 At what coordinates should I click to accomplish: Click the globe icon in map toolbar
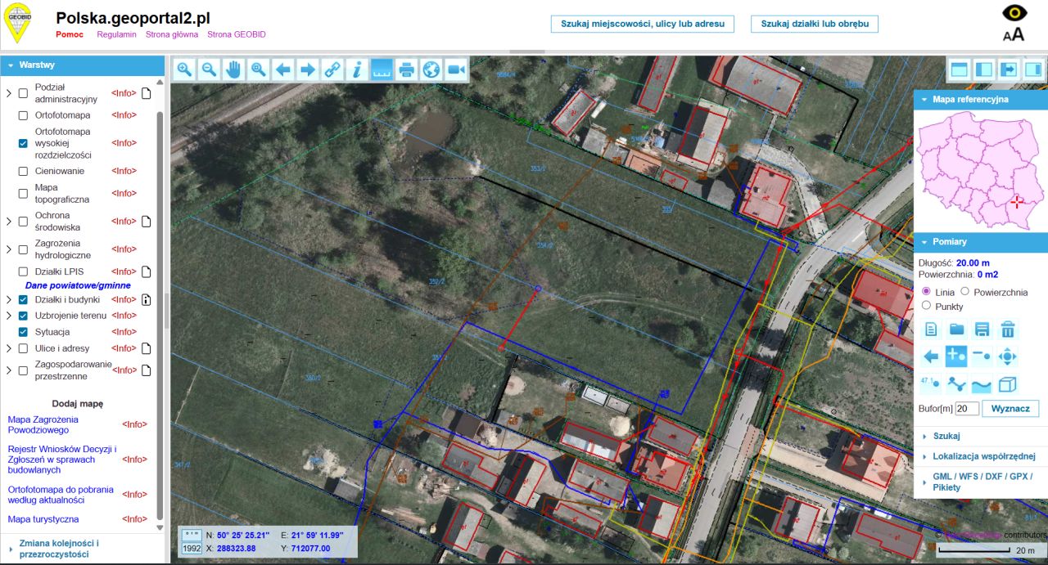(x=431, y=70)
